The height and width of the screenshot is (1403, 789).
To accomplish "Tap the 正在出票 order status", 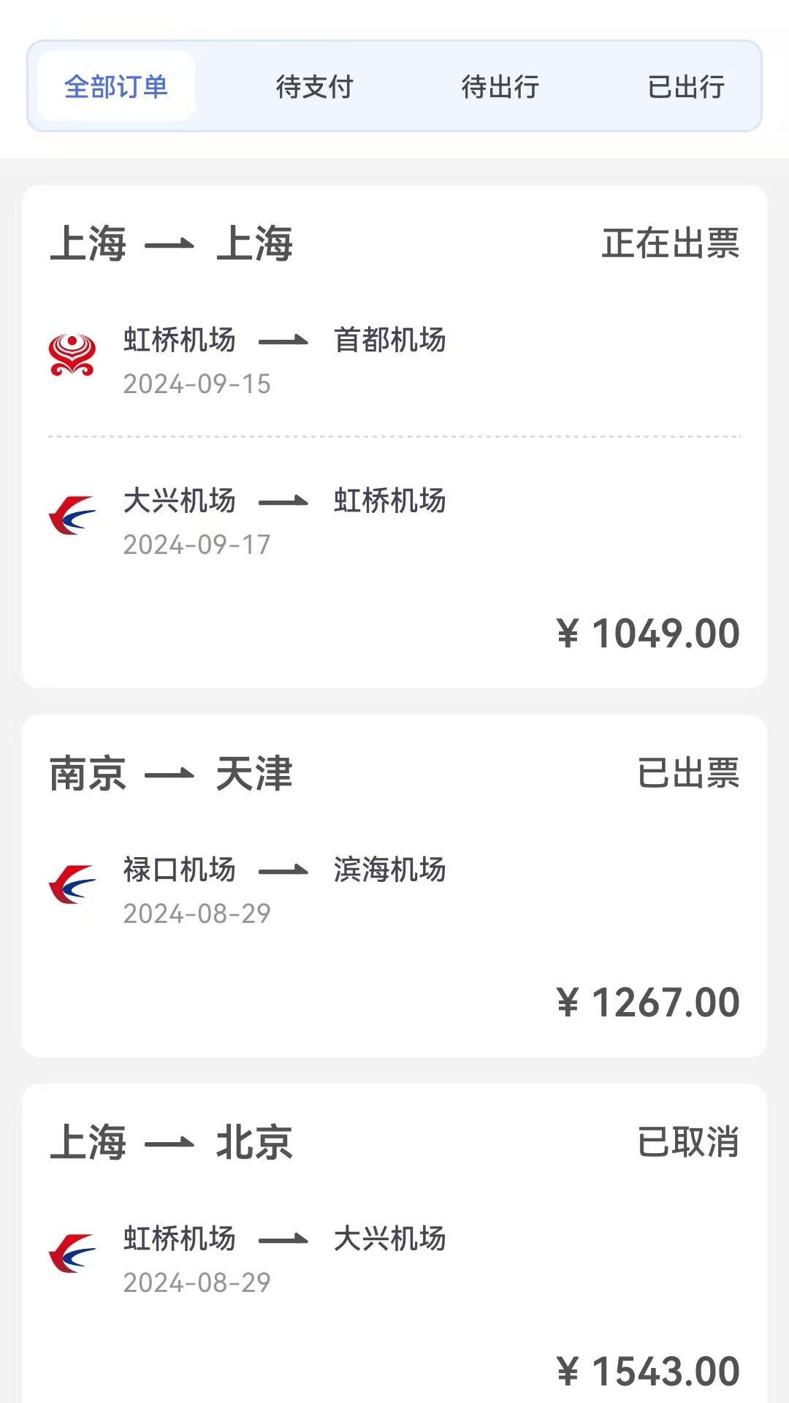I will pos(670,244).
